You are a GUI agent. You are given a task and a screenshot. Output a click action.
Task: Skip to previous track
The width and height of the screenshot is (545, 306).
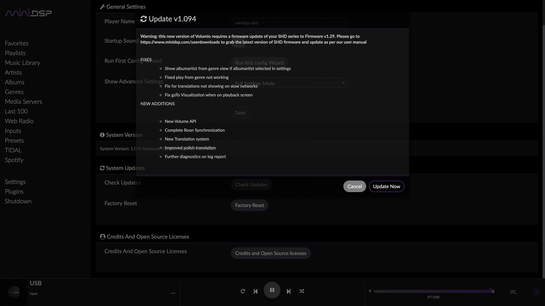tap(255, 291)
